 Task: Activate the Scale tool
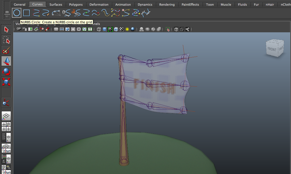click(6, 82)
